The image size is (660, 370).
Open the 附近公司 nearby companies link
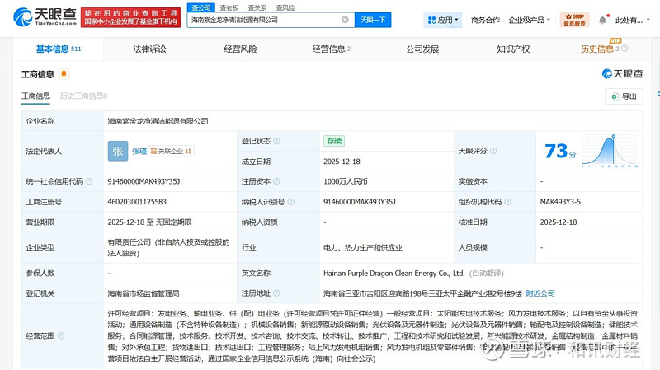[x=540, y=293]
